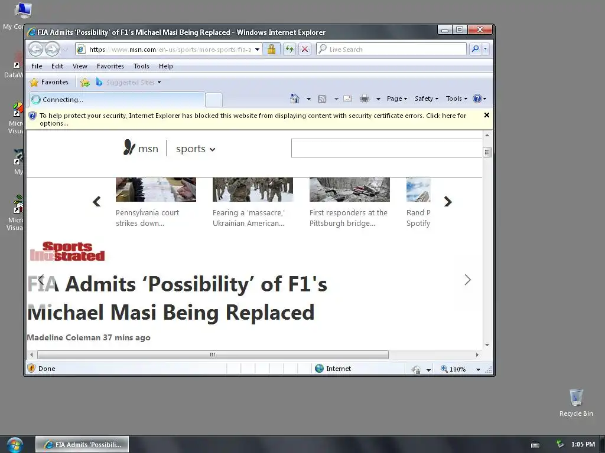Open the Suggested Sites dropdown
Viewport: 605px width, 453px height.
click(x=128, y=83)
